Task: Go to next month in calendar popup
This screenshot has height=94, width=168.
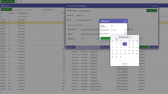Action: (138, 37)
